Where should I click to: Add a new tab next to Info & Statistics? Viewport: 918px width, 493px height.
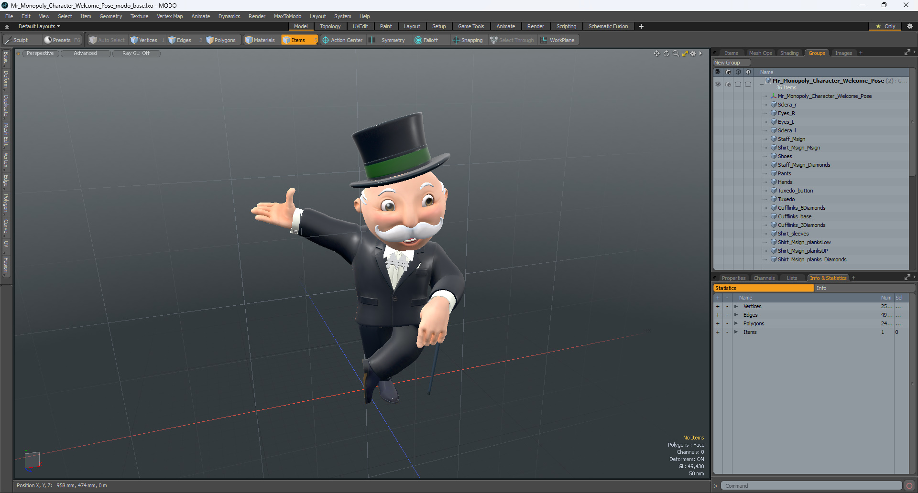pyautogui.click(x=853, y=278)
